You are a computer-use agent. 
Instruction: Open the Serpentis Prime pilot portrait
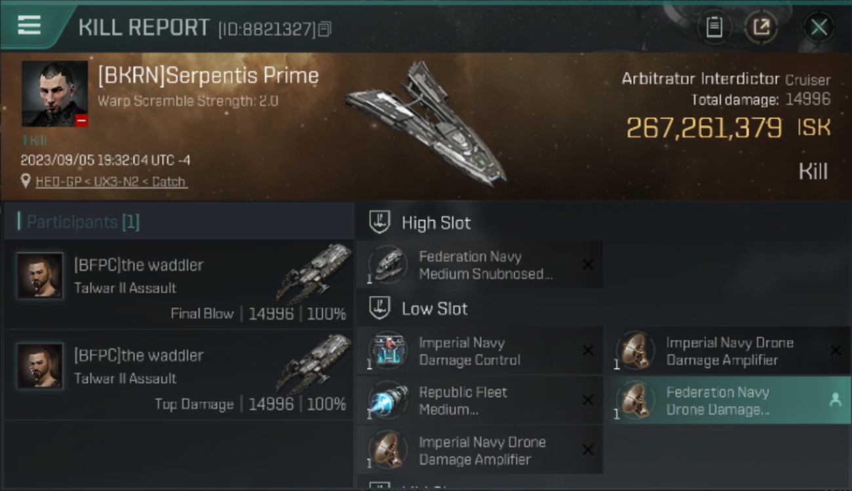54,94
